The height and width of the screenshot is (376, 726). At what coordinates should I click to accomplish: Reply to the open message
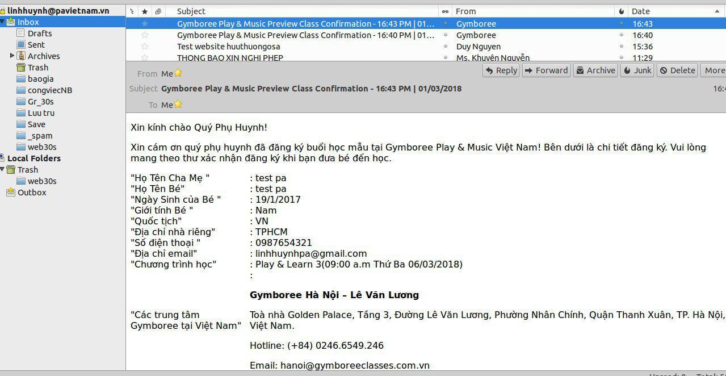[x=501, y=70]
